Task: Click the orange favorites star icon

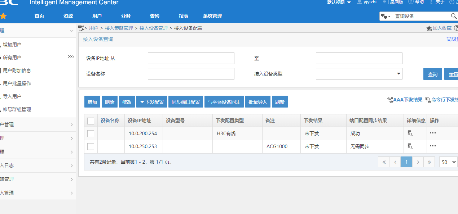Action: click(3, 16)
